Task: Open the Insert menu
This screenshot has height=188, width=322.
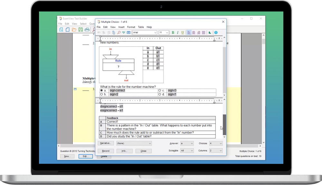Action: [x=121, y=27]
